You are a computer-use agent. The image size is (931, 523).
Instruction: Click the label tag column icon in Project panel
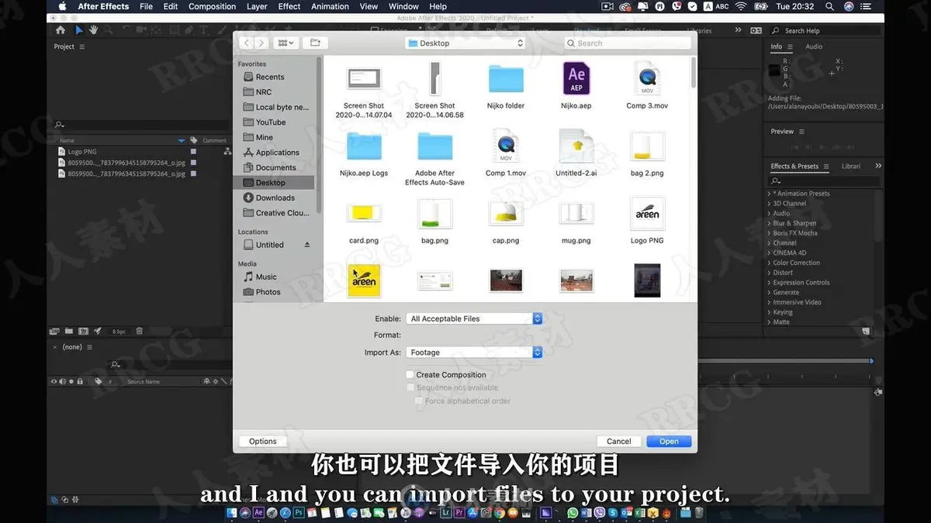coord(193,140)
